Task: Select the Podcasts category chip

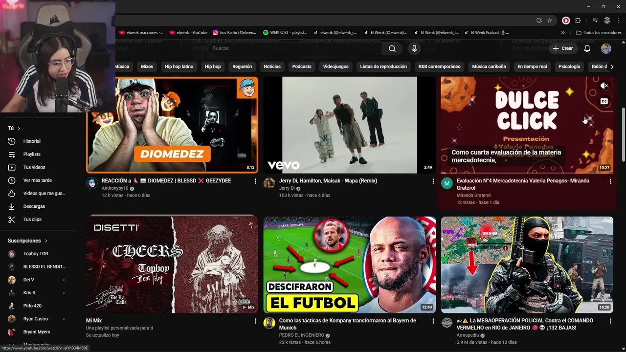Action: (x=302, y=66)
